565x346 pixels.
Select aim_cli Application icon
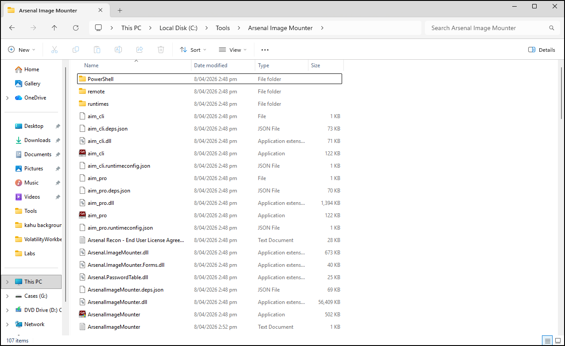[82, 154]
